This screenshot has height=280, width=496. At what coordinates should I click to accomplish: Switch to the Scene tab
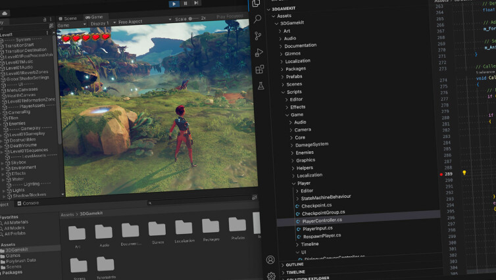point(68,18)
